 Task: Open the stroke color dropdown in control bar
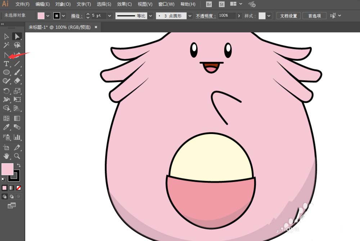pos(64,16)
